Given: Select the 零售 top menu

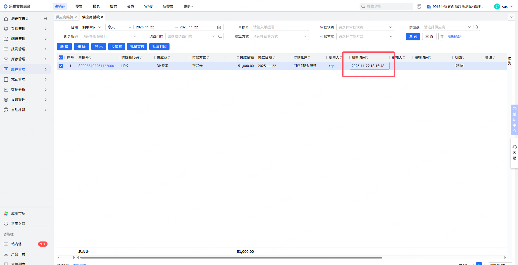Looking at the screenshot, I should [x=79, y=6].
